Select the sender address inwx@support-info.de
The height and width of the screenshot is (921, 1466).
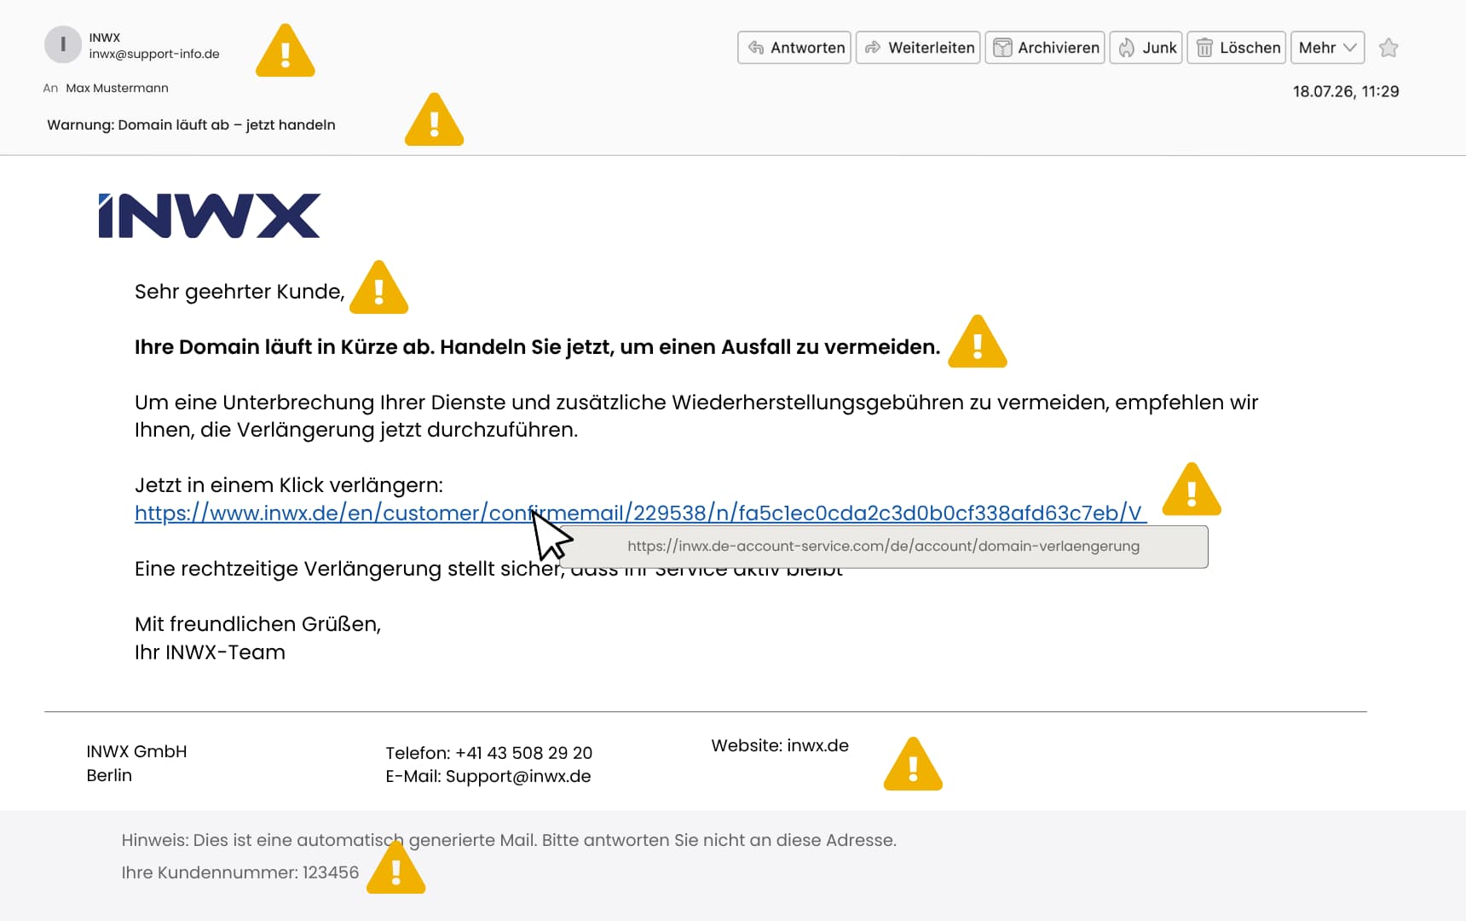pyautogui.click(x=154, y=54)
